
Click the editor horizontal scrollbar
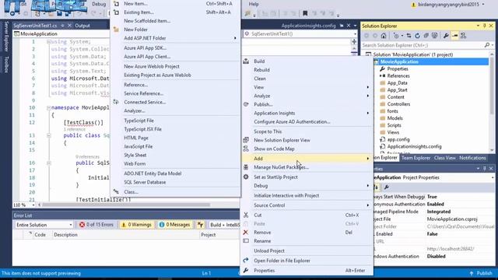click(x=126, y=205)
